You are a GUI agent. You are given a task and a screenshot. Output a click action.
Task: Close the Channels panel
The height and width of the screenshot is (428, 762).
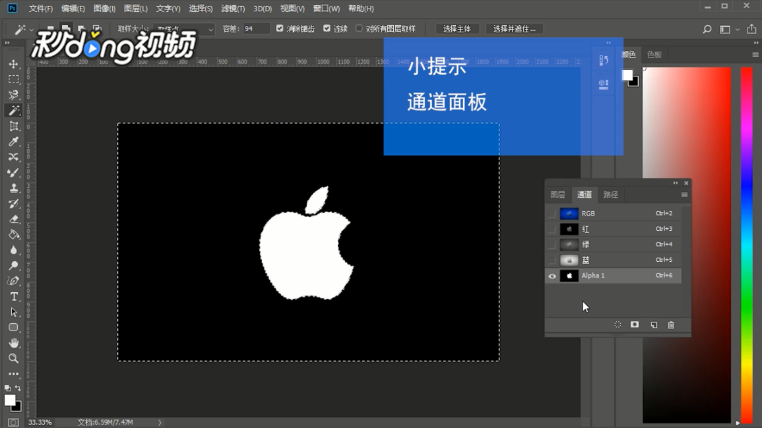point(686,183)
